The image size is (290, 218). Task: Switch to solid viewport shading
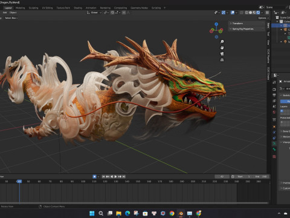pos(250,13)
